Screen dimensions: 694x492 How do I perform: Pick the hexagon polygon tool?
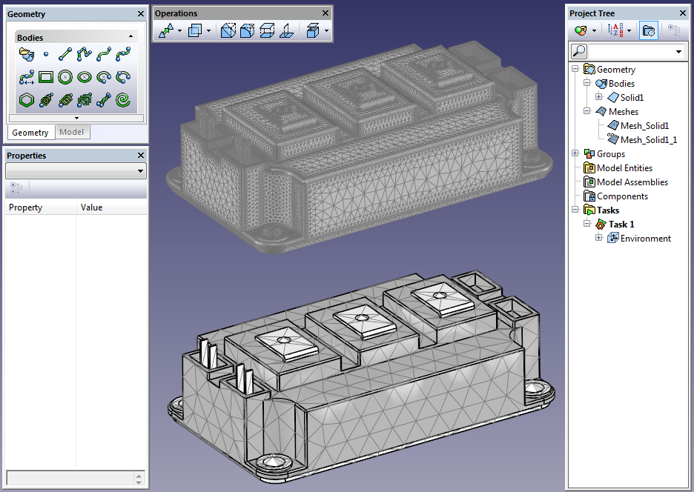[27, 99]
